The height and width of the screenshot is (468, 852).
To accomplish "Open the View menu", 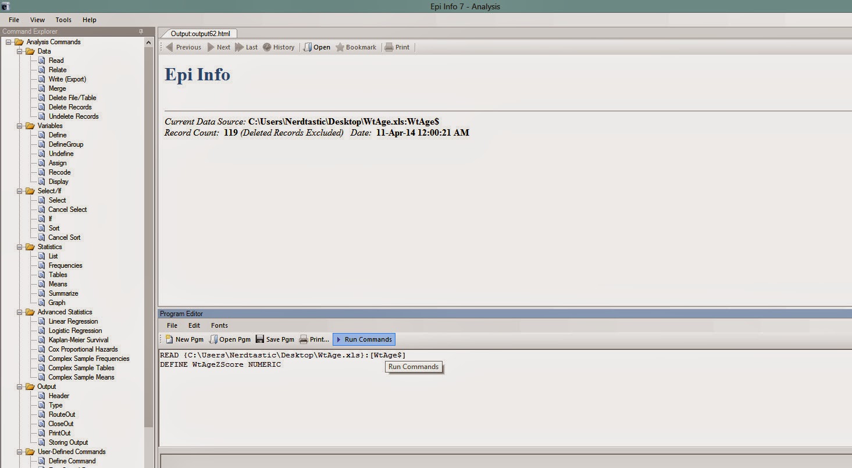I will pos(37,20).
